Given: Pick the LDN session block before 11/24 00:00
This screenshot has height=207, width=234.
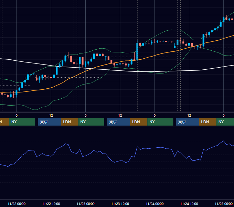Looking at the screenshot, I should click(139, 122).
